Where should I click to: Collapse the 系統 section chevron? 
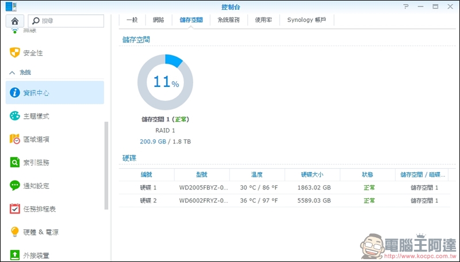tap(12, 73)
